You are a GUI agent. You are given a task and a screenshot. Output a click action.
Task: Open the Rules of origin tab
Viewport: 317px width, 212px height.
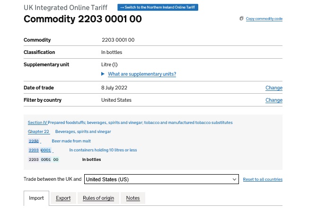click(x=98, y=198)
